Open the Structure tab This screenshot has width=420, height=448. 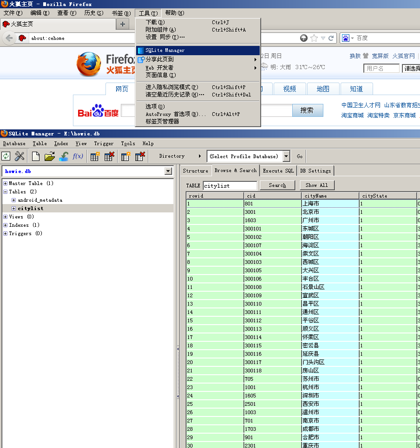196,171
